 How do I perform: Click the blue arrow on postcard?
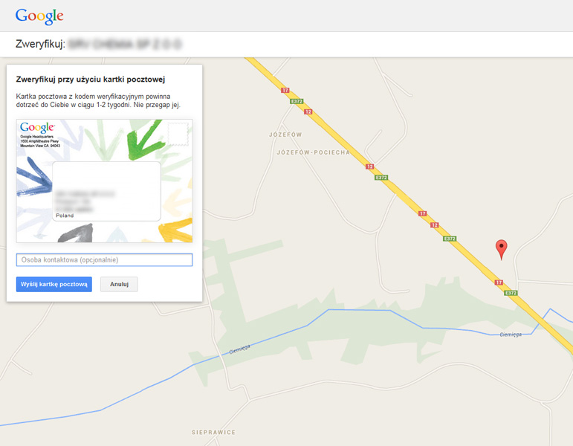click(33, 177)
